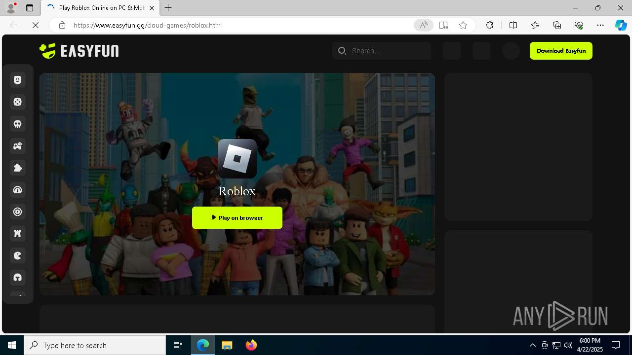632x355 pixels.
Task: Select the Play Roblox Online tab
Action: 101,8
